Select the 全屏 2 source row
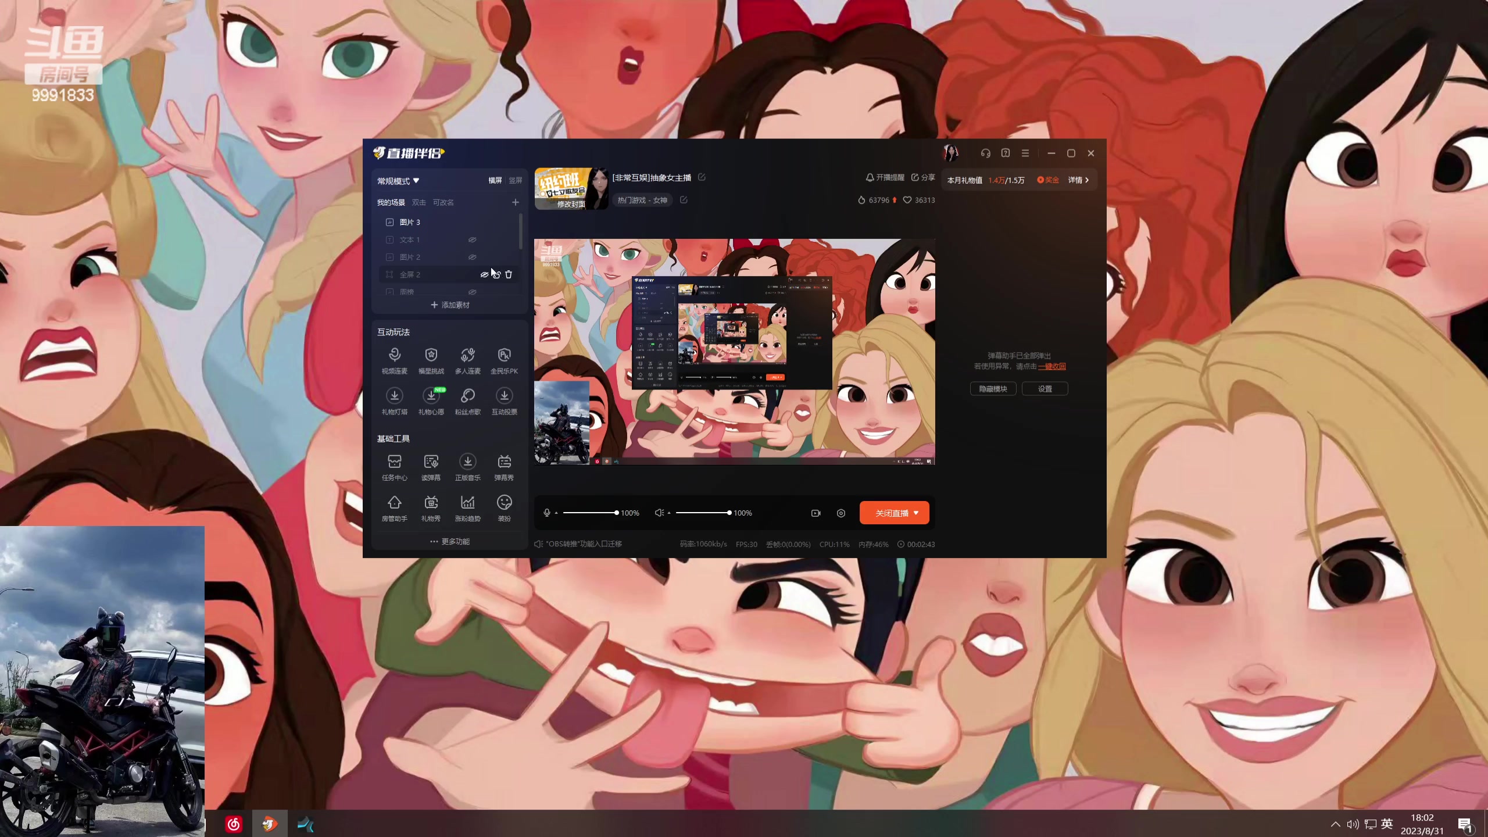This screenshot has height=837, width=1488. click(x=449, y=274)
